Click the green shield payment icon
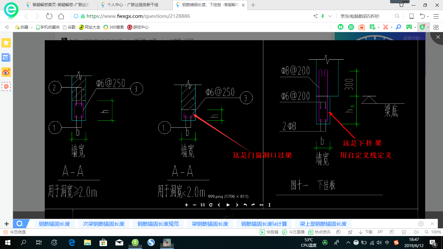Viewport: 443px width, 249px height. coord(422,27)
